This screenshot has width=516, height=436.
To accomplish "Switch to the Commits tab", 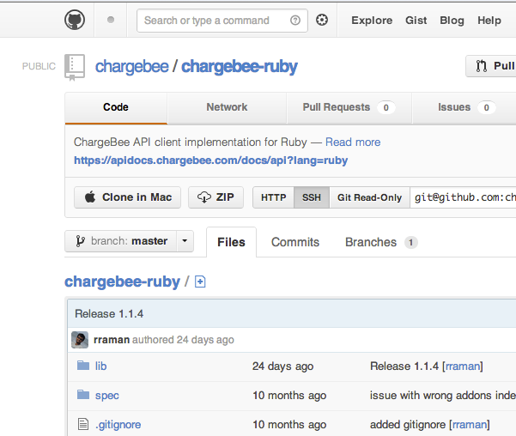I will pos(295,242).
